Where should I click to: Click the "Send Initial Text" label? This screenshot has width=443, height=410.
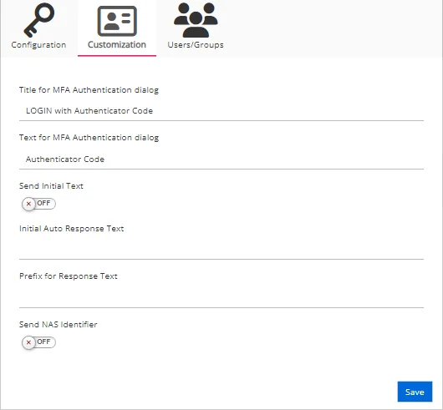pyautogui.click(x=51, y=186)
